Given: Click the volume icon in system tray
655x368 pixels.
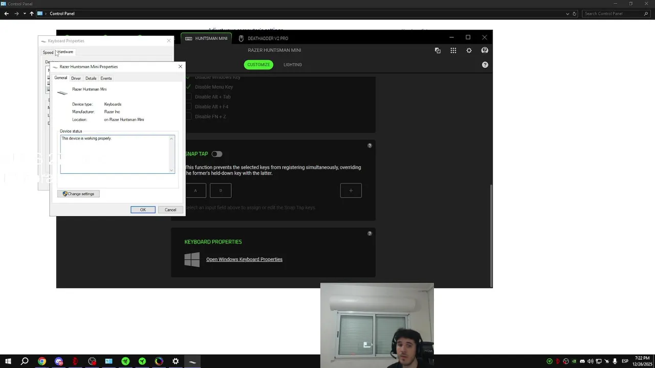Looking at the screenshot, I should tap(591, 361).
